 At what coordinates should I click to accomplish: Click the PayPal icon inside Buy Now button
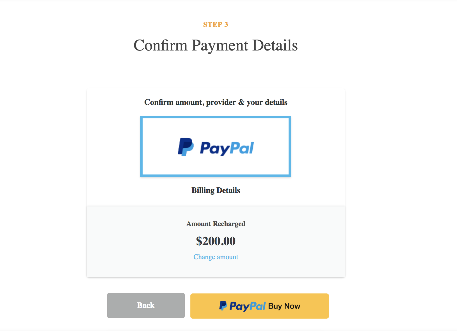[x=224, y=306]
